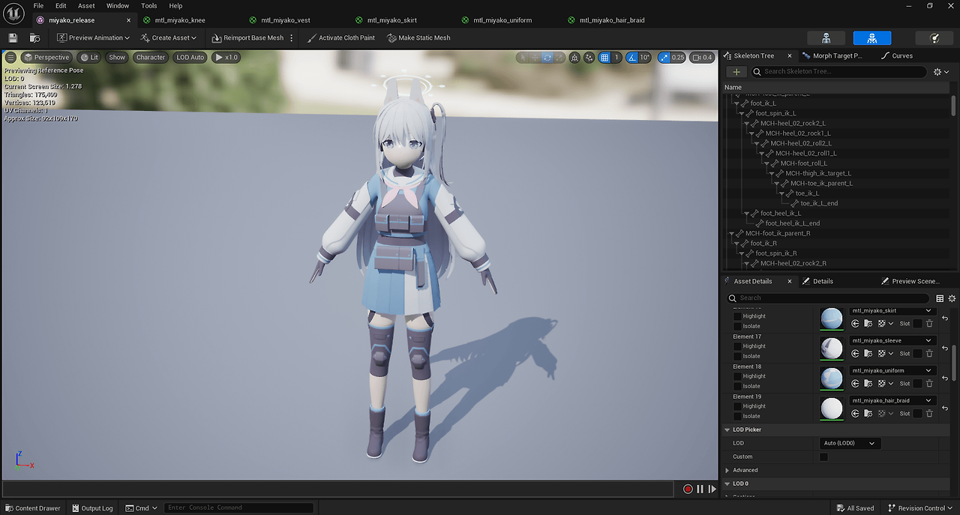
Task: Click the Skeleton editor mode icon
Action: pyautogui.click(x=826, y=37)
